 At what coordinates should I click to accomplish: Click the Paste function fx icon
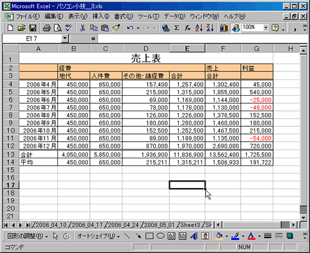[188, 28]
